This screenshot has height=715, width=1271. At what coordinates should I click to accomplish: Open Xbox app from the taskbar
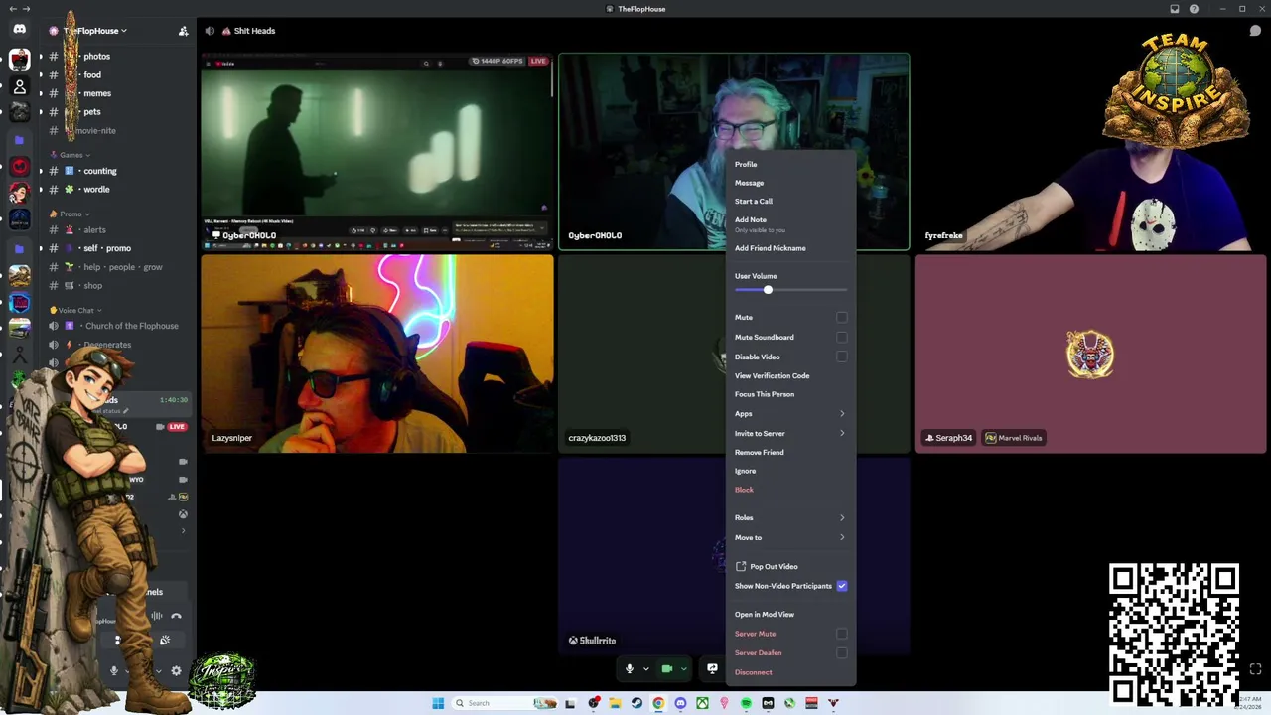[x=702, y=703]
